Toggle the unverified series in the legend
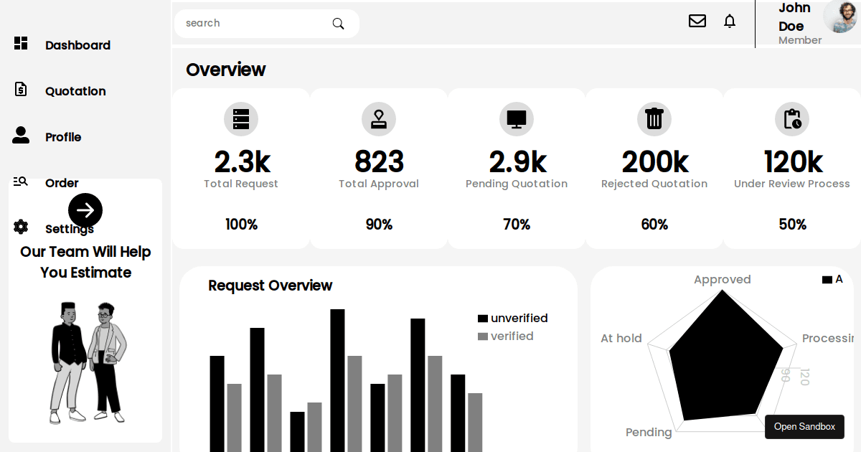Image resolution: width=861 pixels, height=452 pixels. [512, 318]
